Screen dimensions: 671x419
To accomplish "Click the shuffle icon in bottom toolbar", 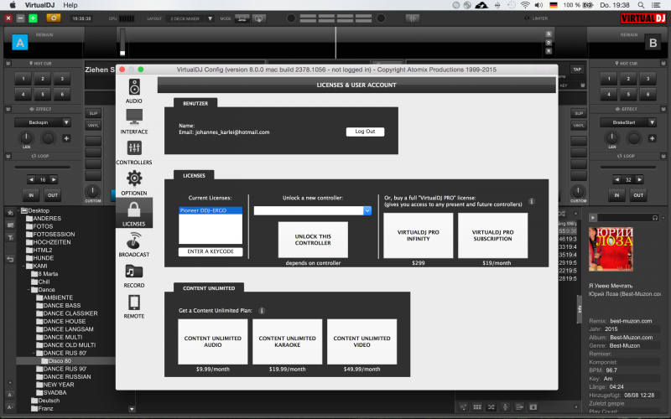I will pyautogui.click(x=492, y=407).
